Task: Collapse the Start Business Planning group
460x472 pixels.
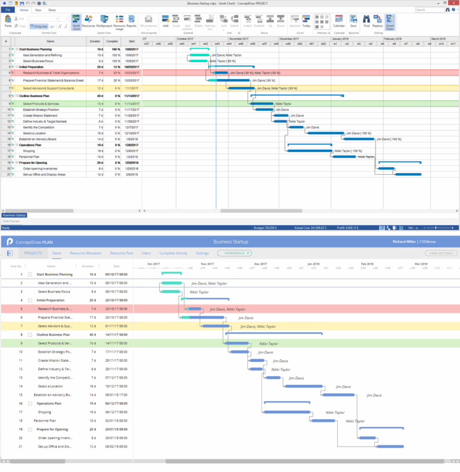Action: pyautogui.click(x=17, y=49)
